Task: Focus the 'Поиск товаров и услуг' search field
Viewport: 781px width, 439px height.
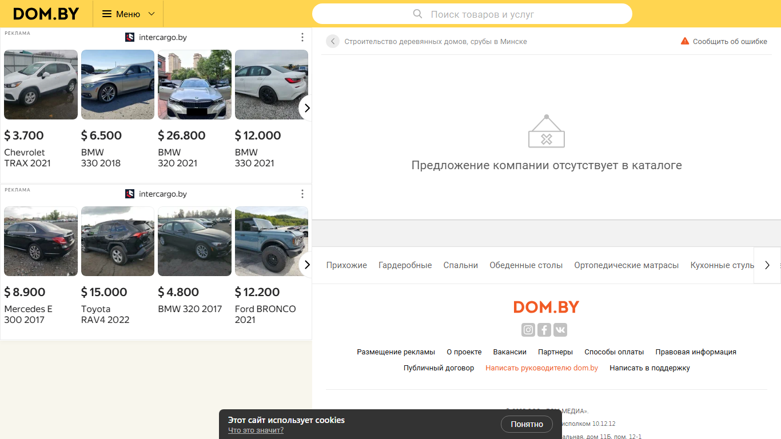Action: pos(472,14)
